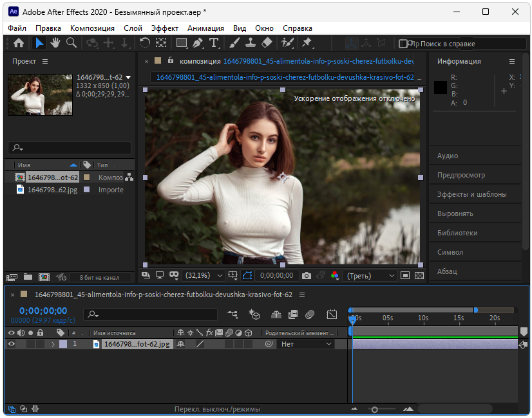Expand the composition name dropdown arrow in Project
The height and width of the screenshot is (418, 532).
point(128,77)
